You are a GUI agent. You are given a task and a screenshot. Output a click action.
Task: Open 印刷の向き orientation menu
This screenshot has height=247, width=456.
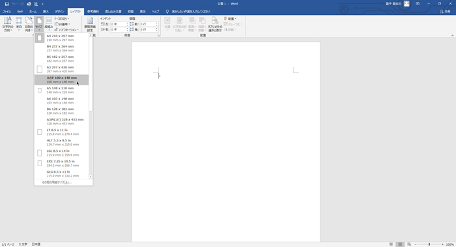click(29, 24)
